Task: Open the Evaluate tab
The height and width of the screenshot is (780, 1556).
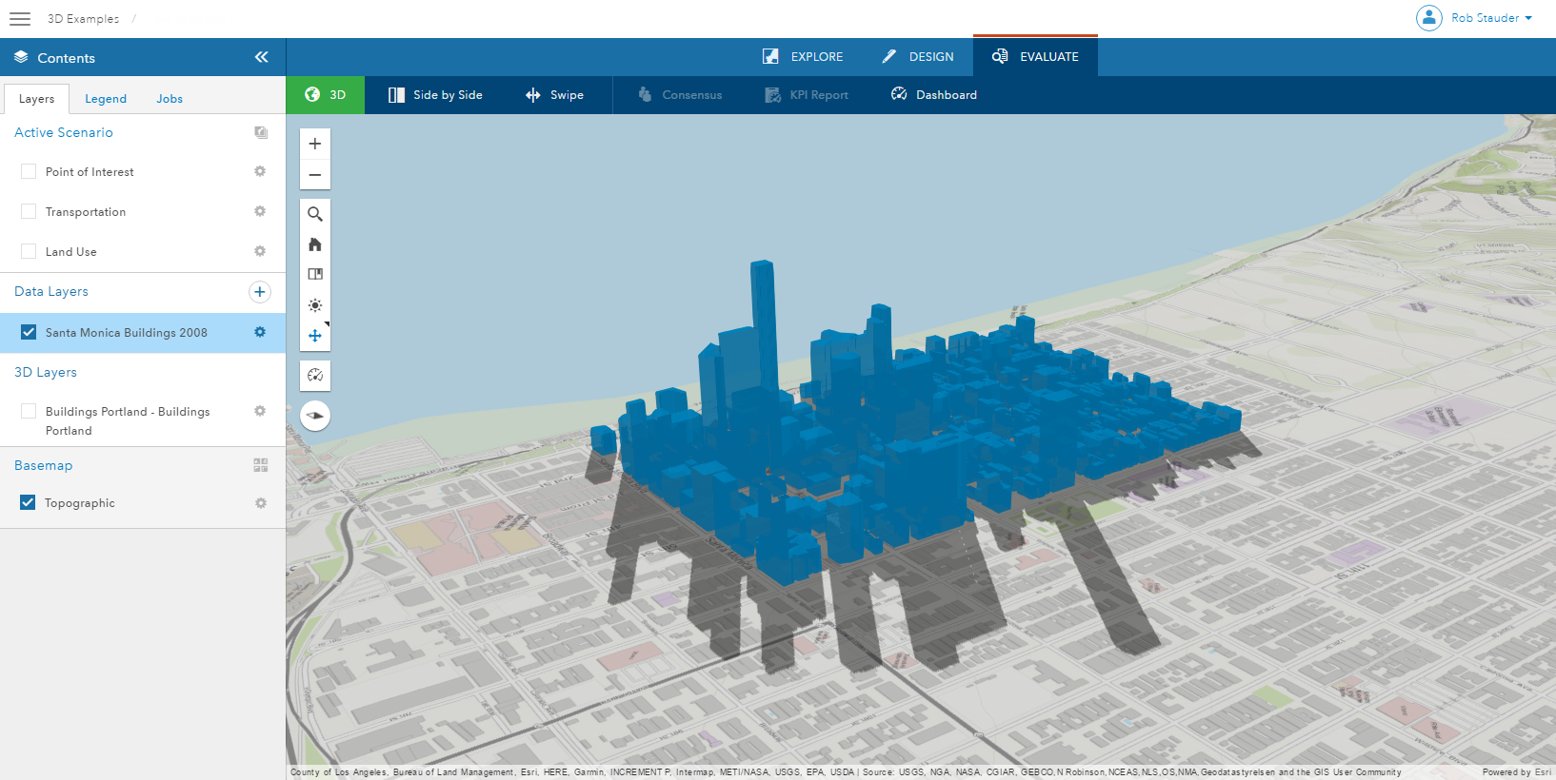Action: tap(1035, 57)
